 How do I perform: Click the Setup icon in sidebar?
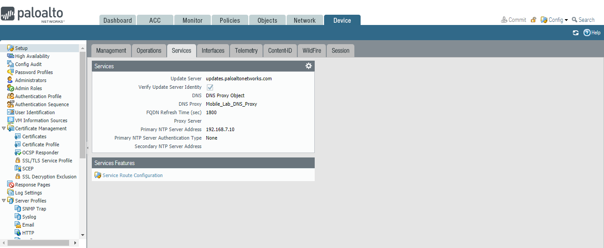click(10, 48)
